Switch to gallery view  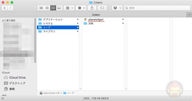[59, 8]
